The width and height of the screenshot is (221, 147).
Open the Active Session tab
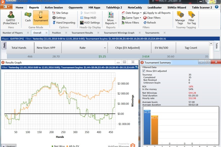coord(54,8)
